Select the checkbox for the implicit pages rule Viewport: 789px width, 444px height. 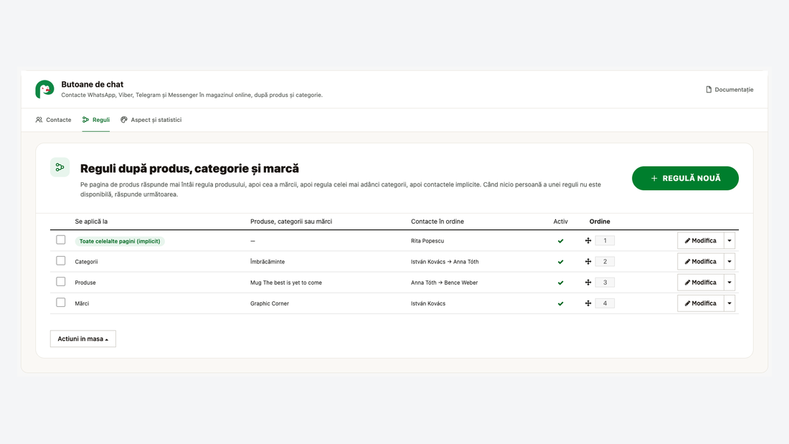pos(61,240)
